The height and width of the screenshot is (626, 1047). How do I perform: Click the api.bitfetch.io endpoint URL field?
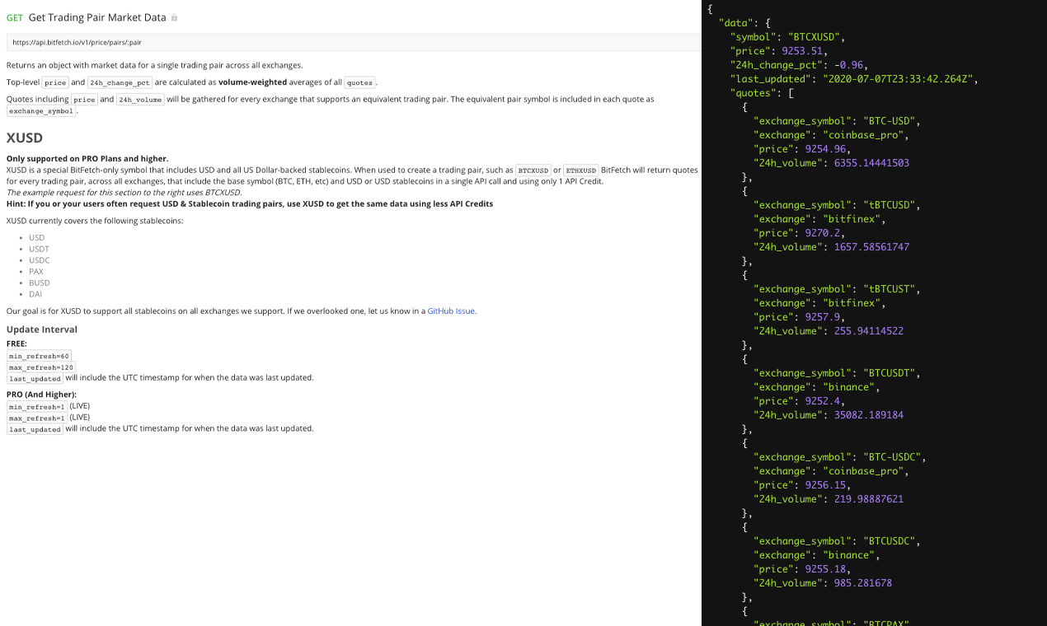[354, 42]
